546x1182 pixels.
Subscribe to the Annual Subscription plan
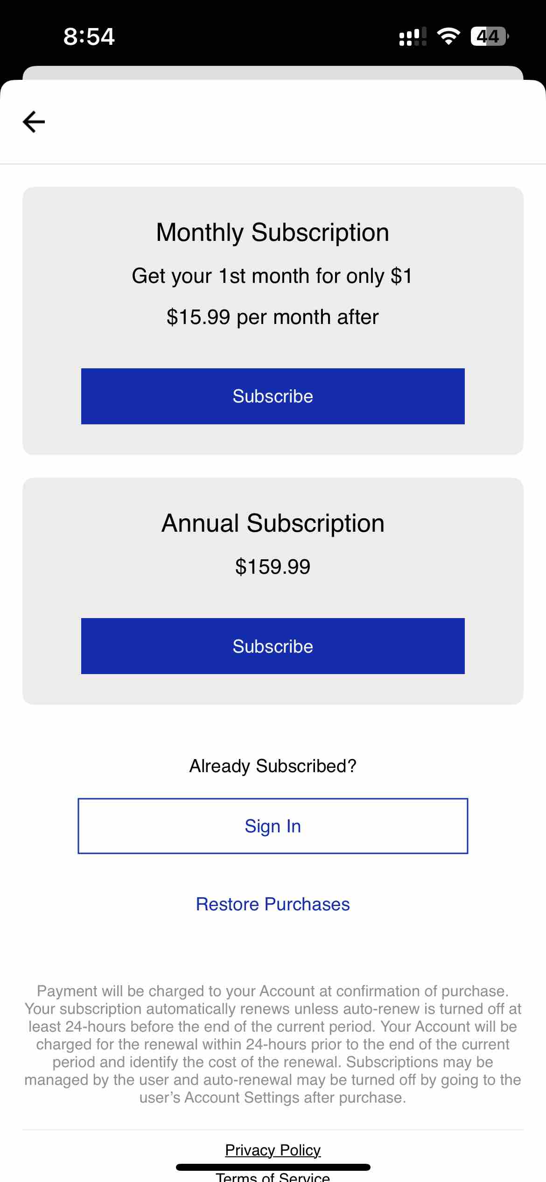coord(273,646)
